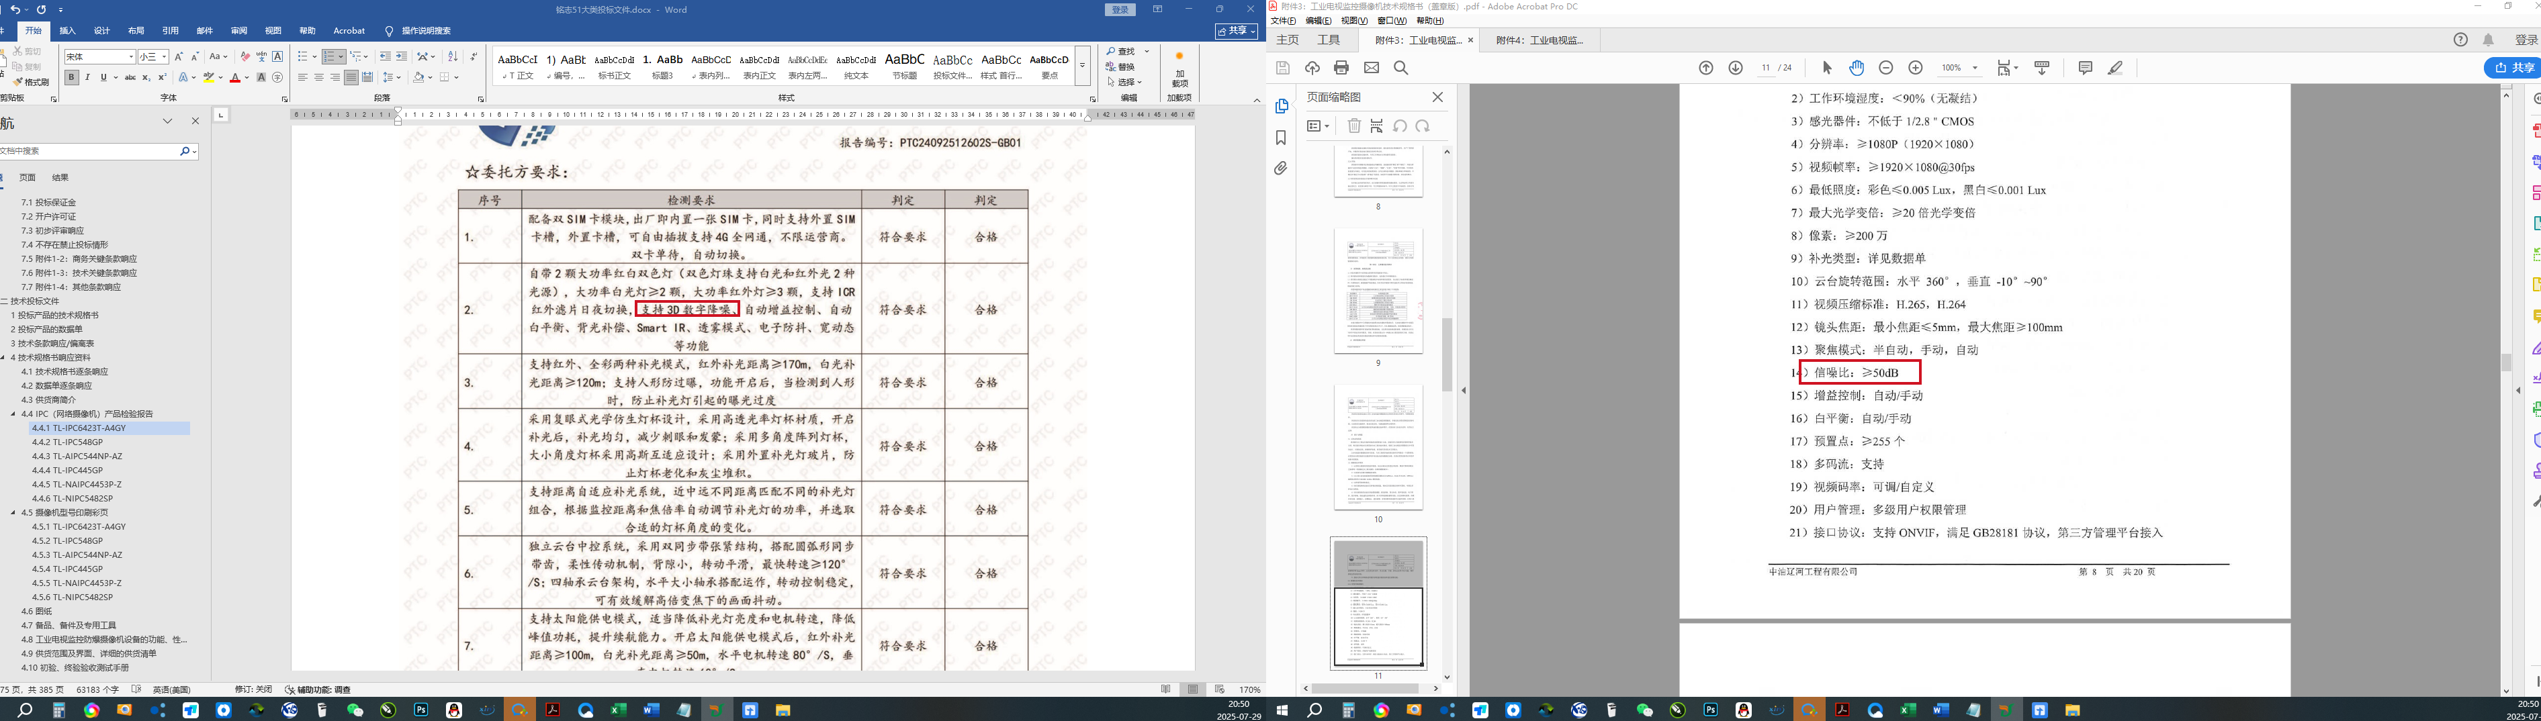Open the font name dropdown showing 宋体
This screenshot has height=721, width=2541.
[131, 57]
